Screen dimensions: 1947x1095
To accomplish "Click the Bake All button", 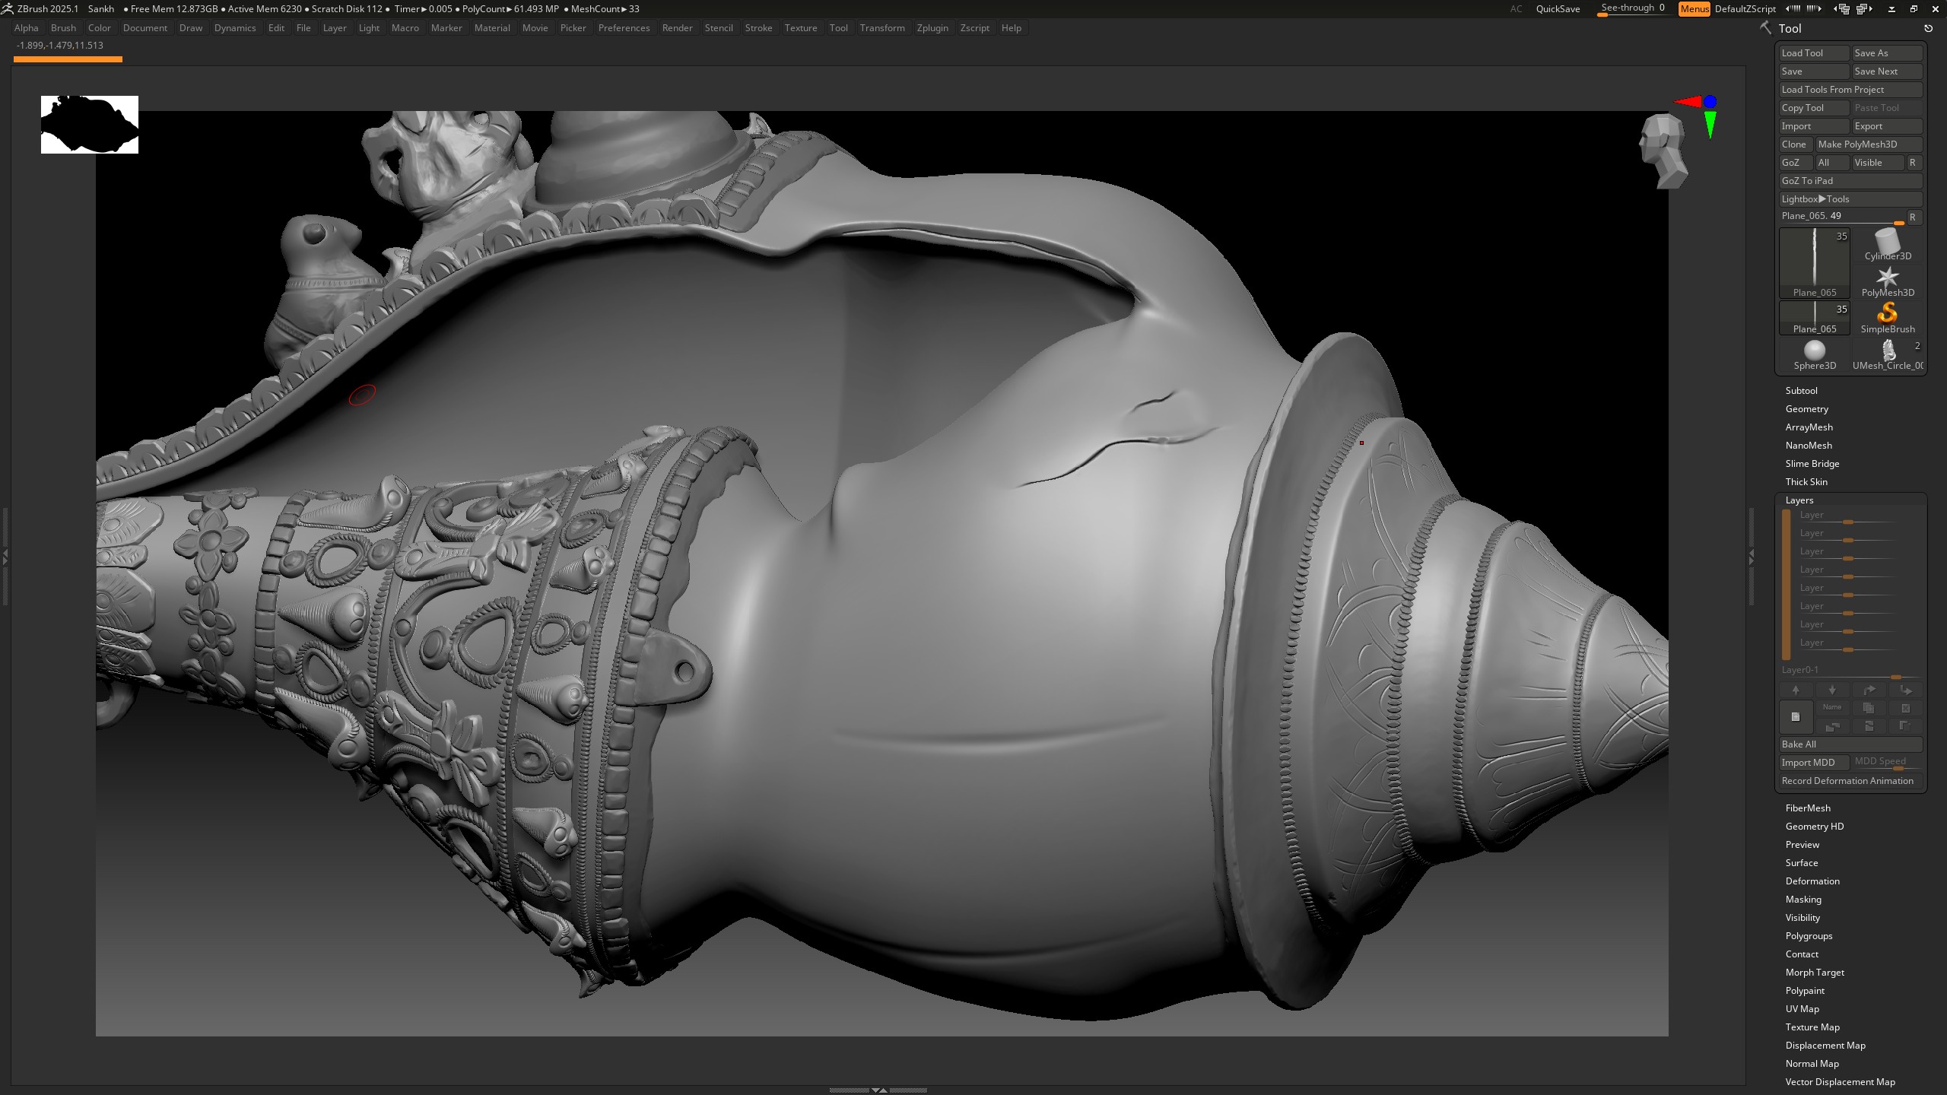I will click(1850, 744).
